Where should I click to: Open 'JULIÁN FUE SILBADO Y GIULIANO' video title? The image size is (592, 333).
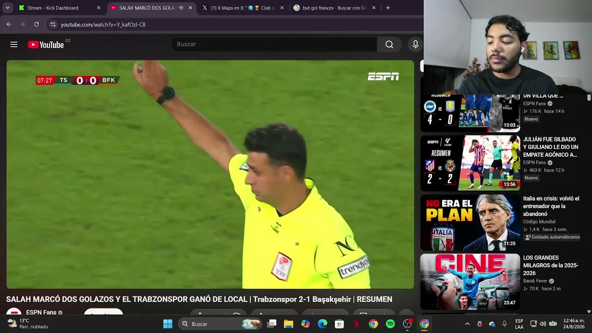click(551, 147)
